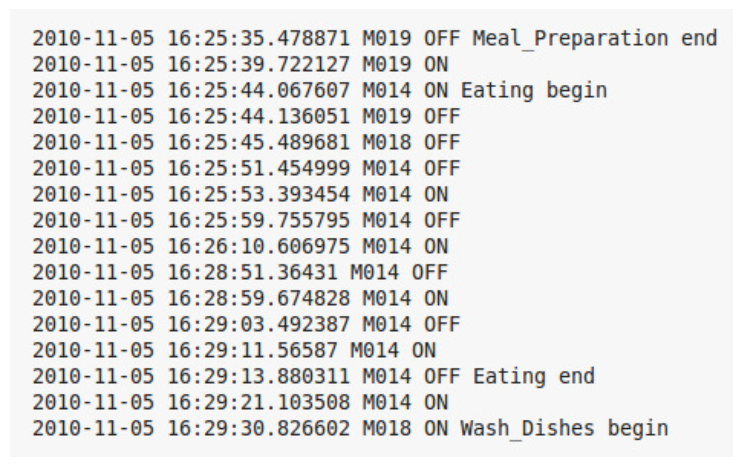
Task: Click the 'Eating end' annotation
Action: pyautogui.click(x=533, y=376)
